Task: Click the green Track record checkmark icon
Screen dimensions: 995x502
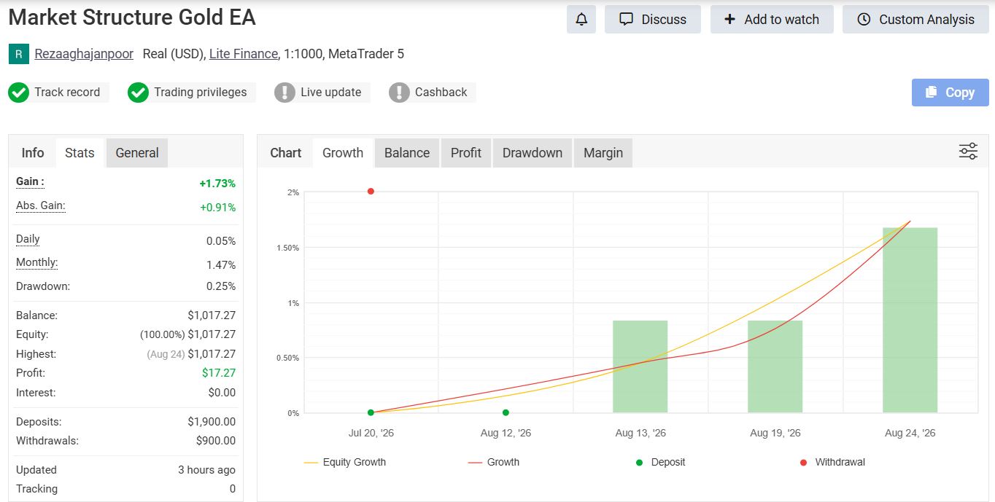Action: tap(18, 93)
